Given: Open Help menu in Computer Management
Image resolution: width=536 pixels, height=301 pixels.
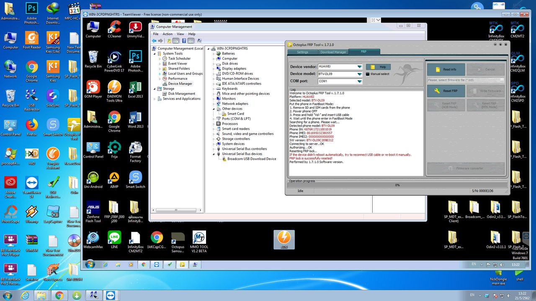Looking at the screenshot, I should pyautogui.click(x=192, y=34).
